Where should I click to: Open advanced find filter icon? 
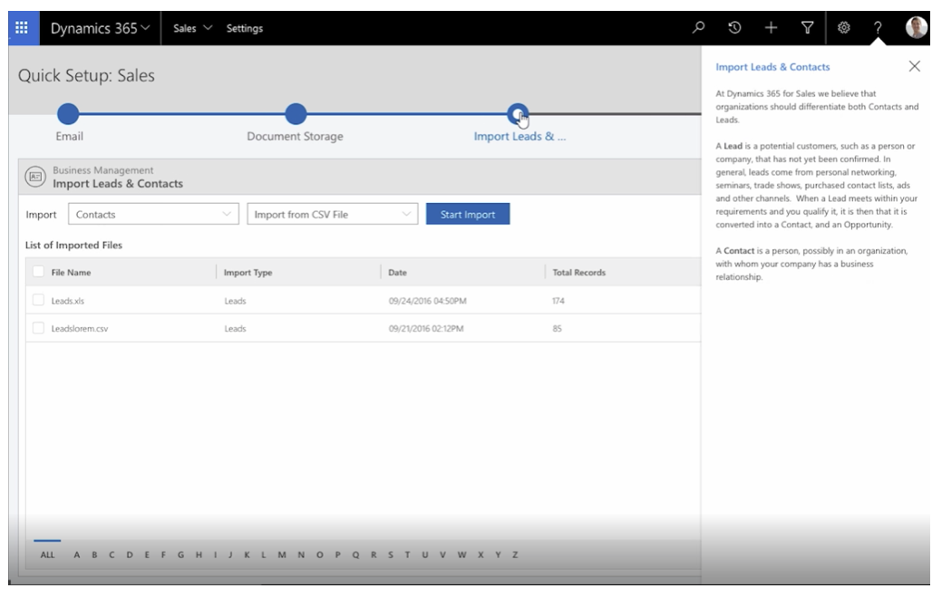808,27
